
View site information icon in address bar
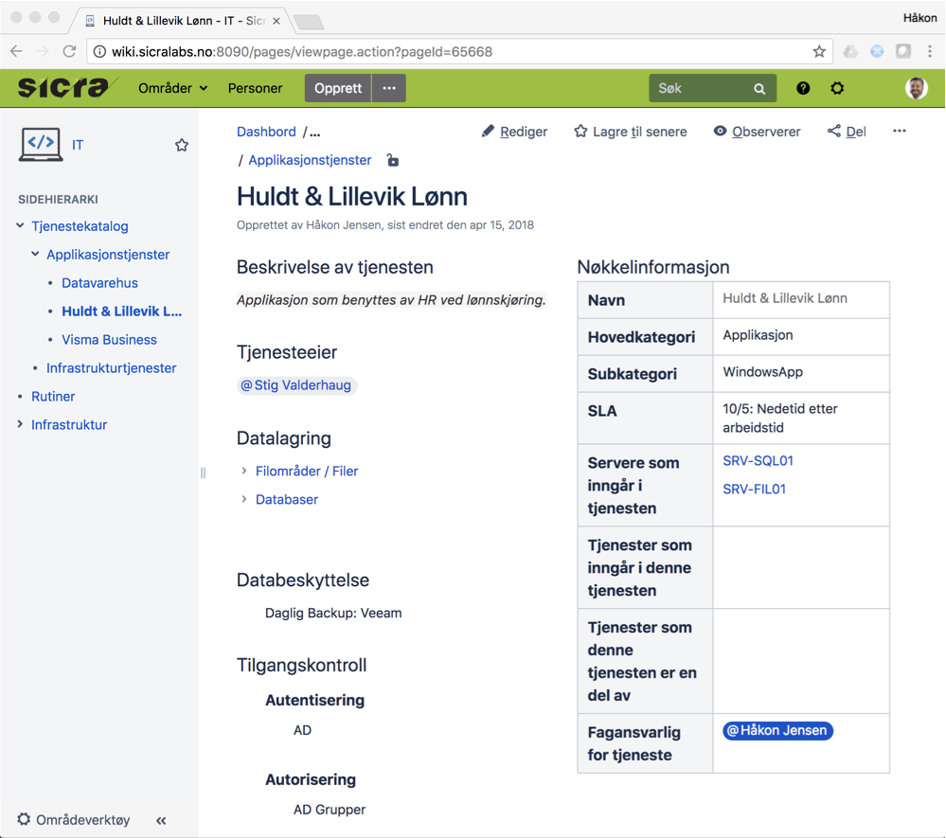[99, 52]
